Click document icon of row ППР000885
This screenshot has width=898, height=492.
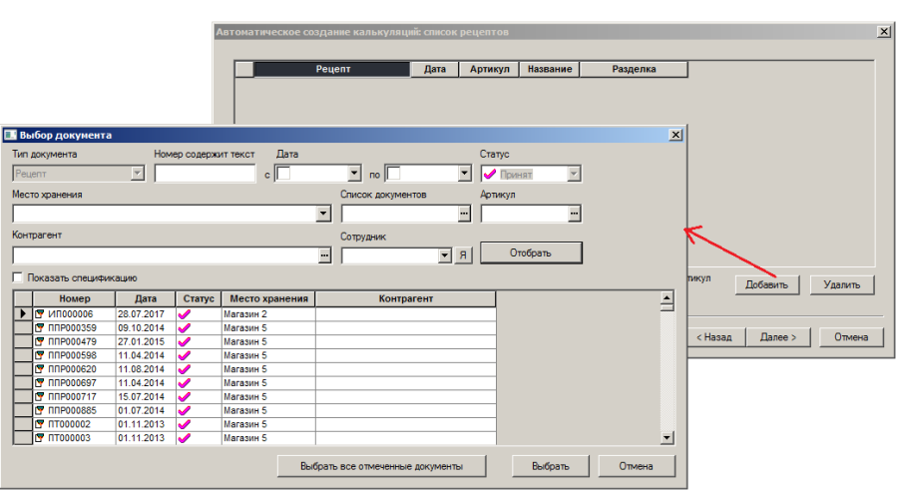tap(40, 410)
